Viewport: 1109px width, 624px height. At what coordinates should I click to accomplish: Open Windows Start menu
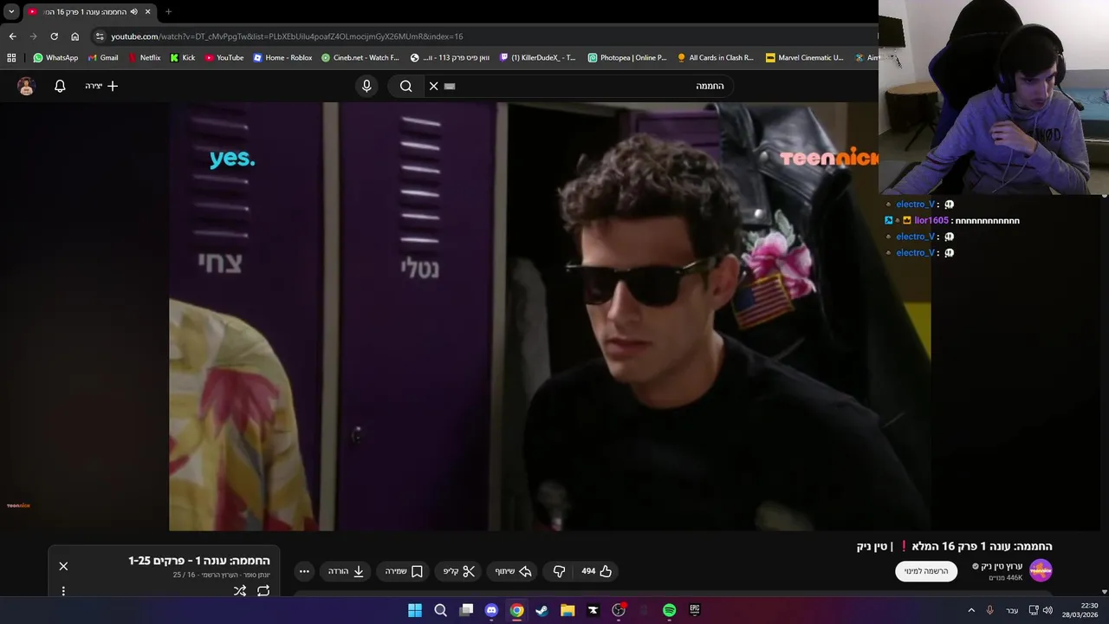coord(415,610)
